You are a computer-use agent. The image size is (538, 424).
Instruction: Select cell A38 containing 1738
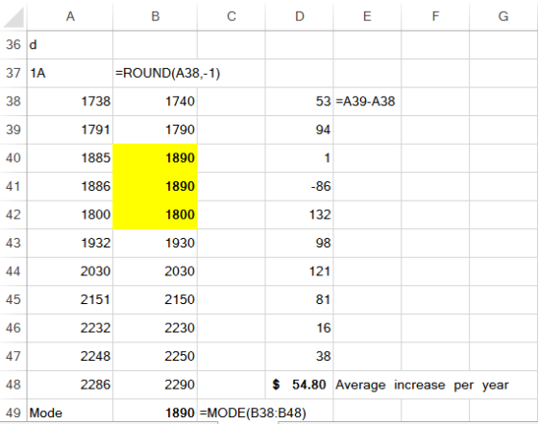point(70,101)
